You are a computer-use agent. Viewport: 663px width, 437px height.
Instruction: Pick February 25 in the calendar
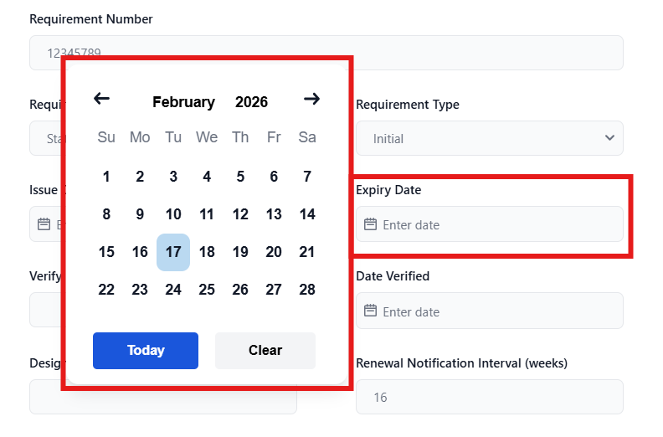point(207,290)
